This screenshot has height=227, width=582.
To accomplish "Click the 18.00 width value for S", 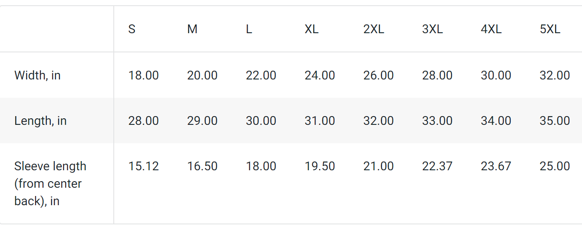I will [x=144, y=75].
